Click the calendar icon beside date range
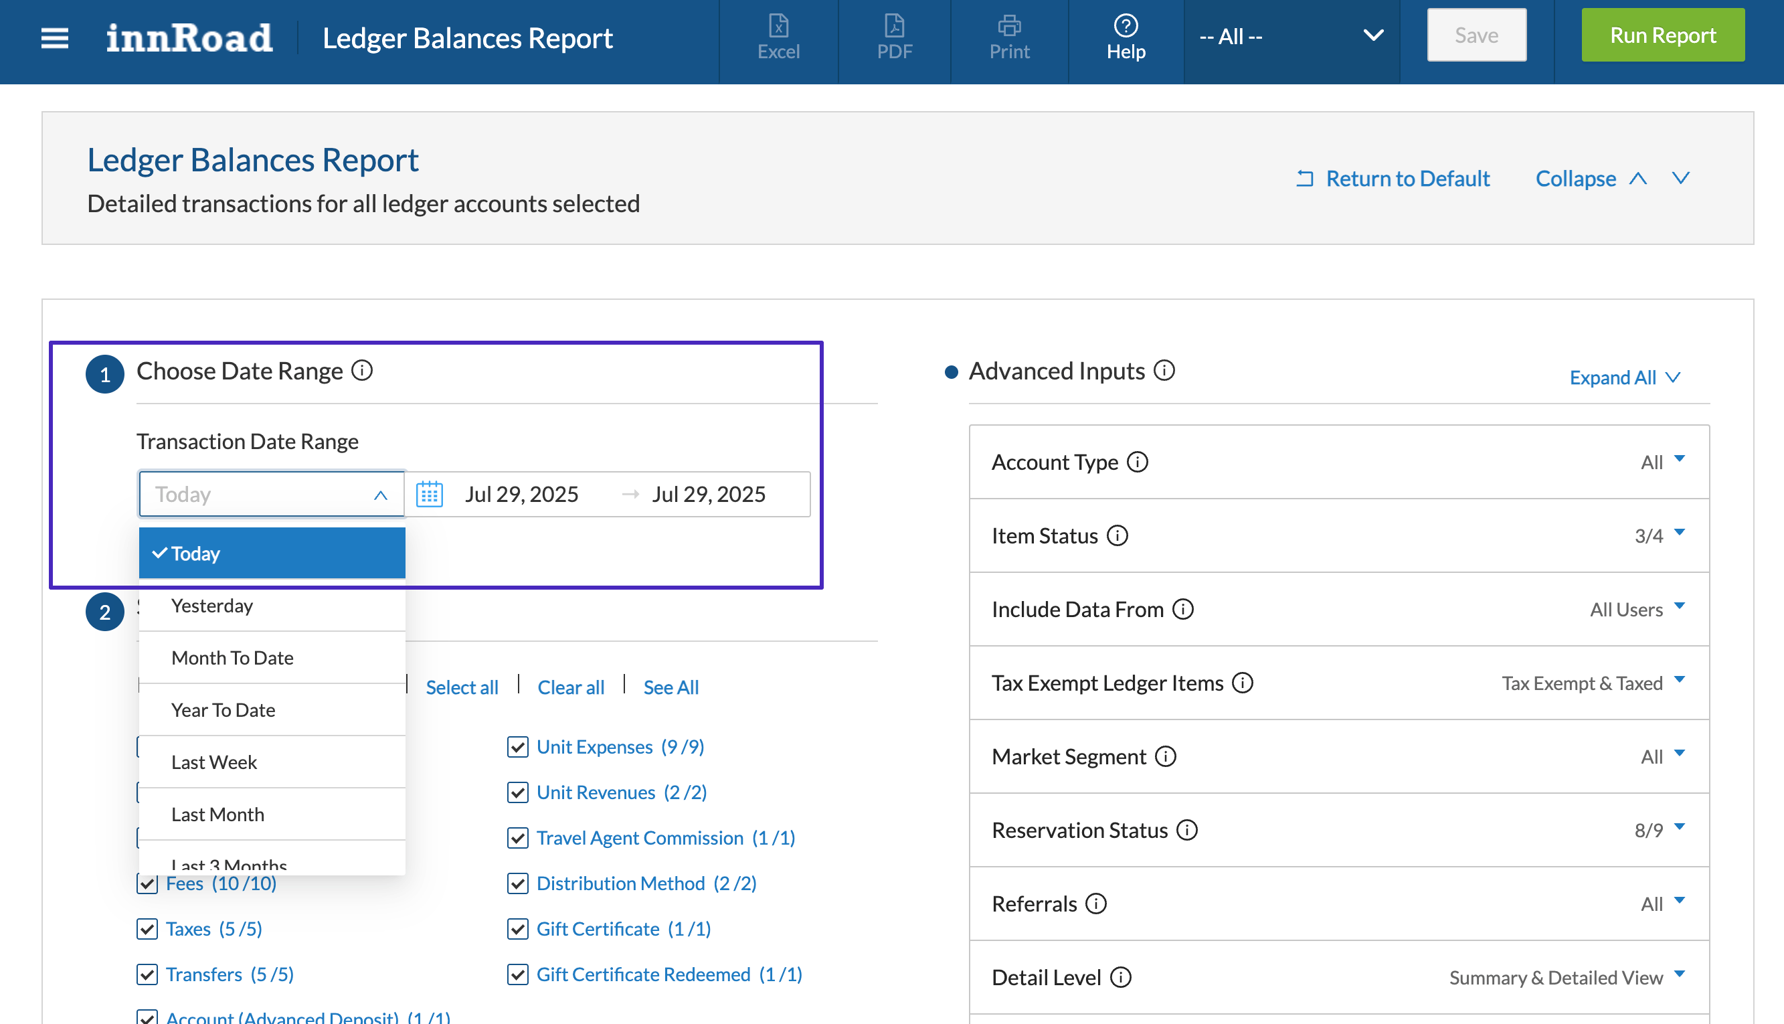1784x1024 pixels. (x=429, y=495)
